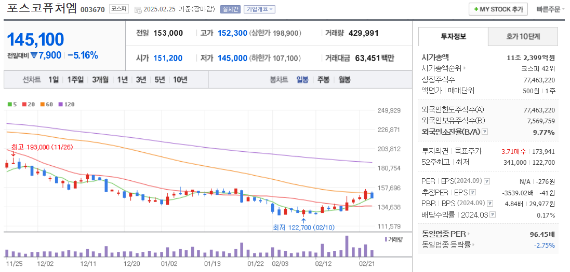
Task: Switch to the 투자정보 tab
Action: pyautogui.click(x=453, y=36)
